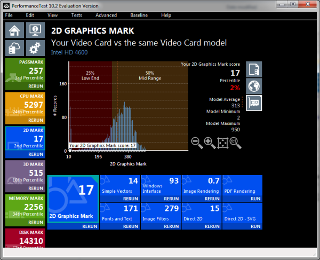Viewport: 320px width, 260px height.
Task: Rerun the Windows Interface test
Action: click(171, 199)
